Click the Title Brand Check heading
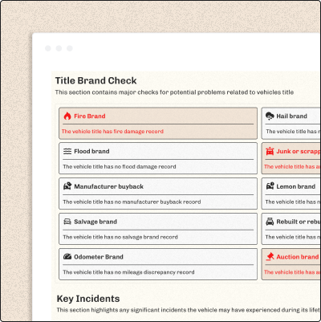Image resolution: width=321 pixels, height=322 pixels. [95, 80]
